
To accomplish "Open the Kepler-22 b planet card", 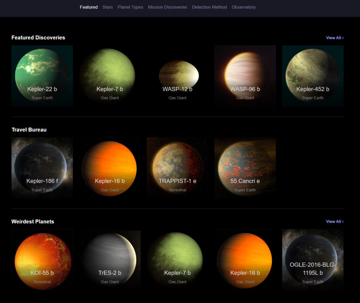I will tap(42, 76).
